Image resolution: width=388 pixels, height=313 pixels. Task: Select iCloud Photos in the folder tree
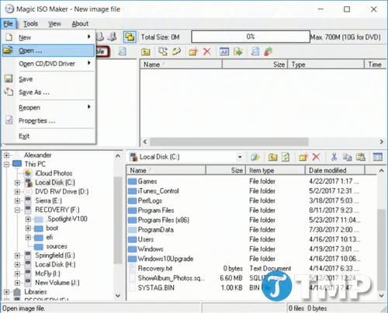coord(54,173)
